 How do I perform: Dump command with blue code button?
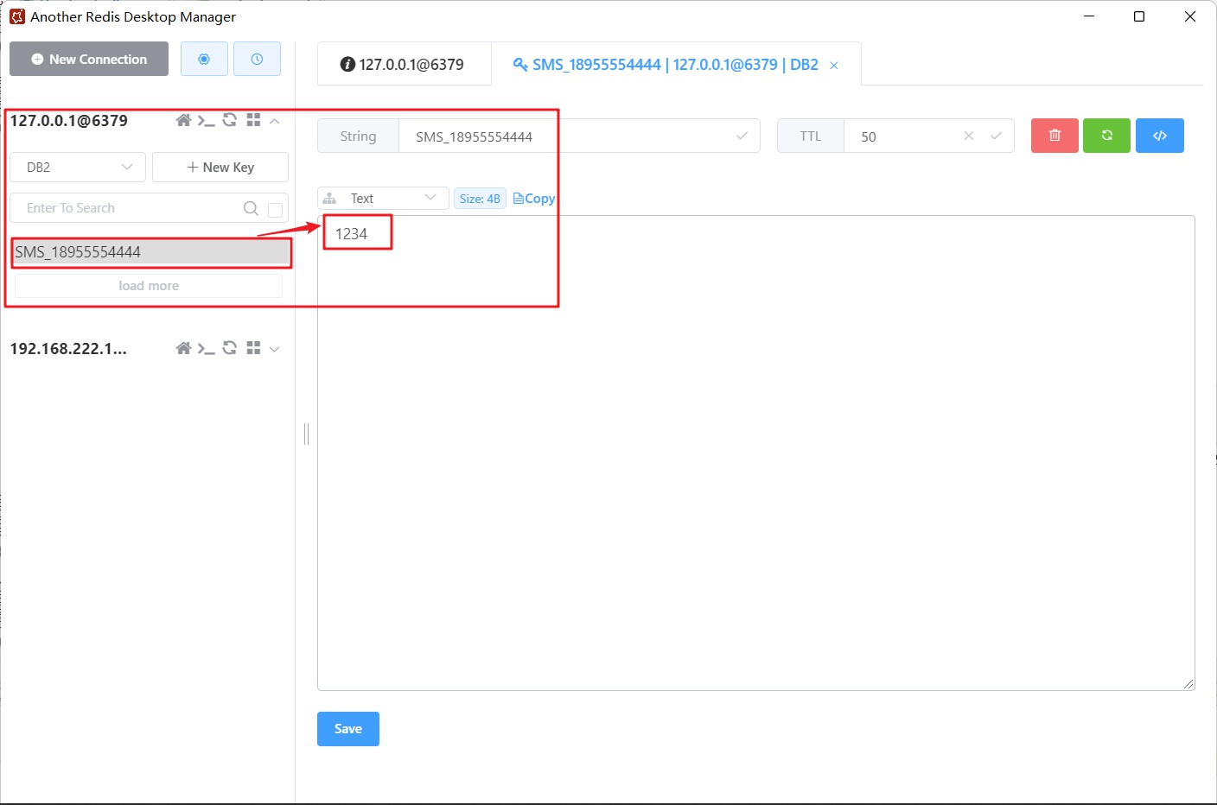pos(1160,136)
